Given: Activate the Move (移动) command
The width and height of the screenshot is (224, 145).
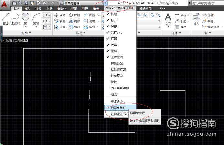Looking at the screenshot, I should (x=60, y=15).
